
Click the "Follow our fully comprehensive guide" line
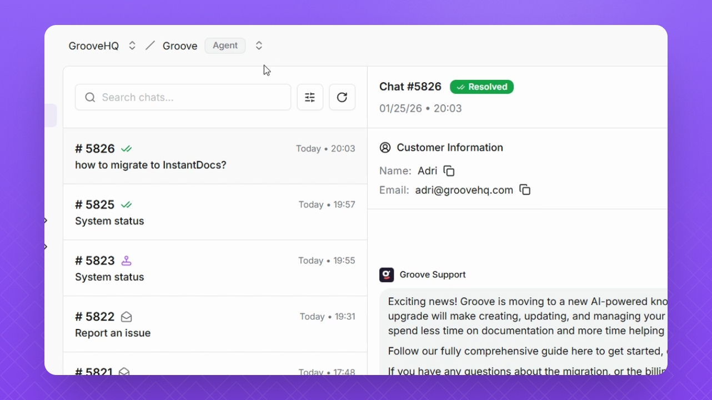pos(527,351)
